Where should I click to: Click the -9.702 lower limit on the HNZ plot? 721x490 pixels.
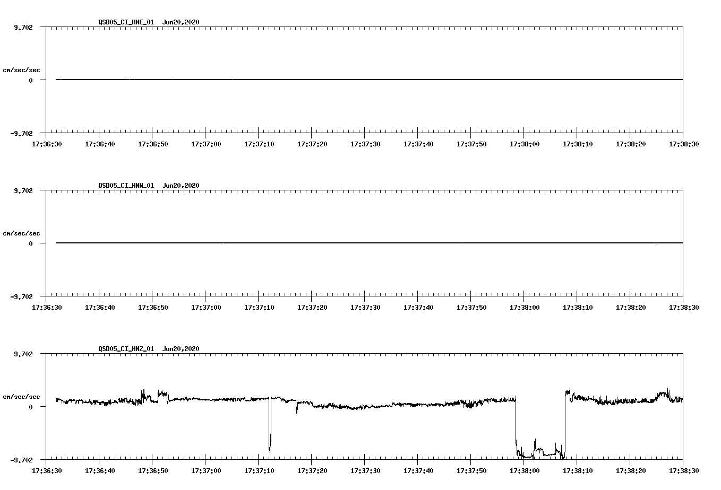click(21, 460)
